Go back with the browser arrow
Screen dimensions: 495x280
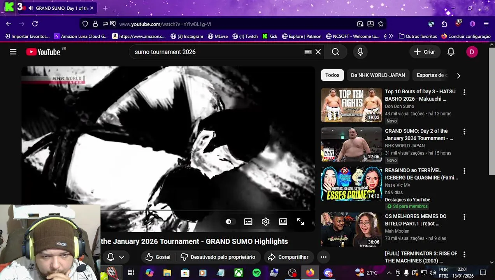[9, 24]
